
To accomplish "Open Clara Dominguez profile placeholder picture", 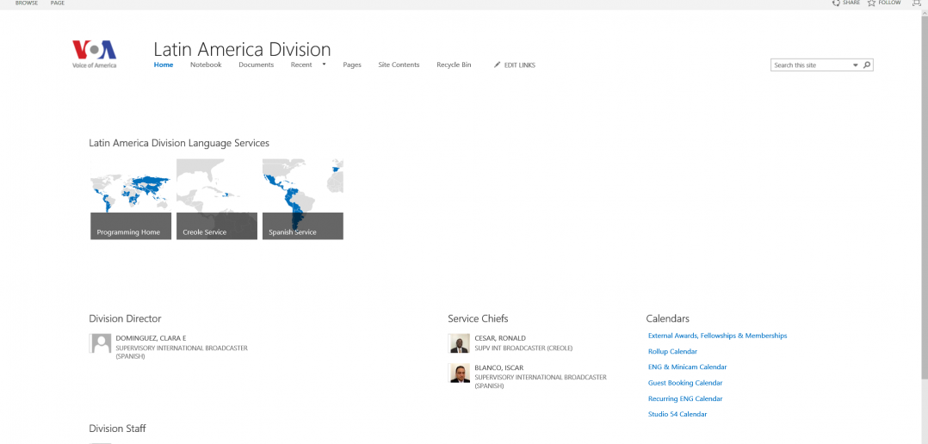I will (100, 343).
